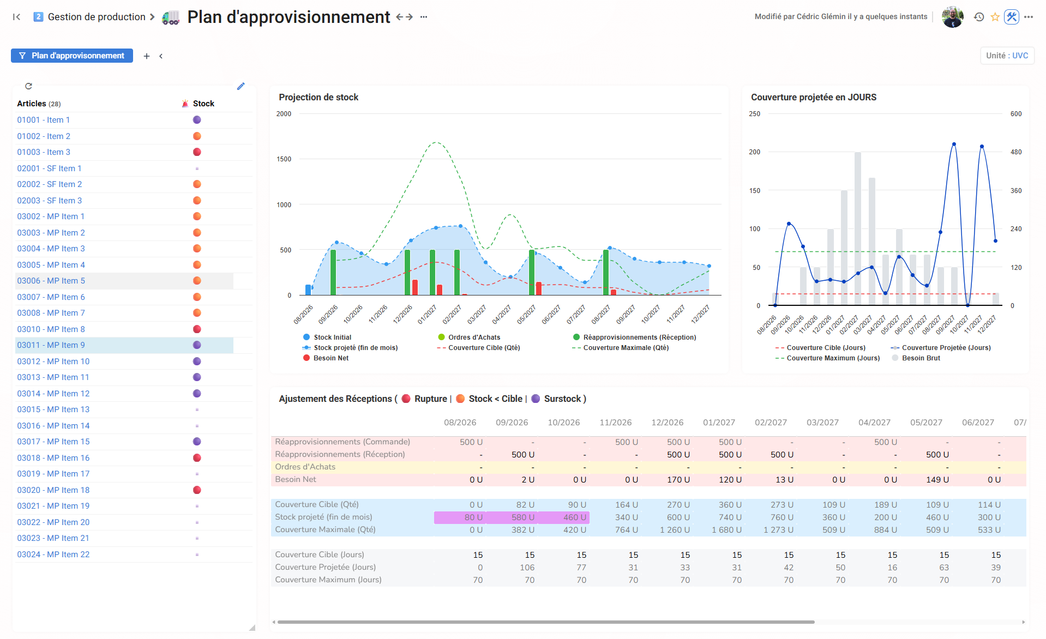Click the red stock dot of Item 3

point(197,152)
